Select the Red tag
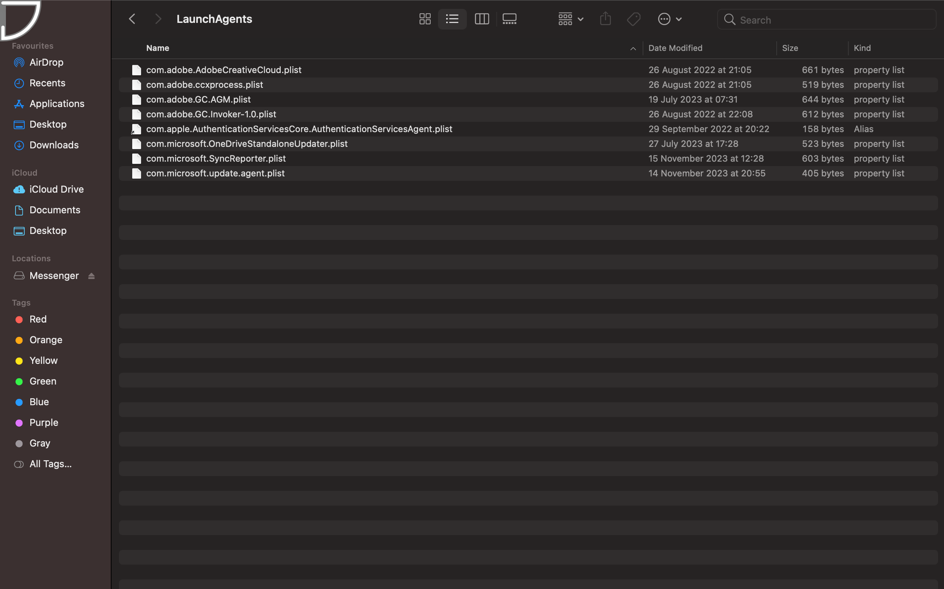Image resolution: width=944 pixels, height=589 pixels. click(38, 320)
